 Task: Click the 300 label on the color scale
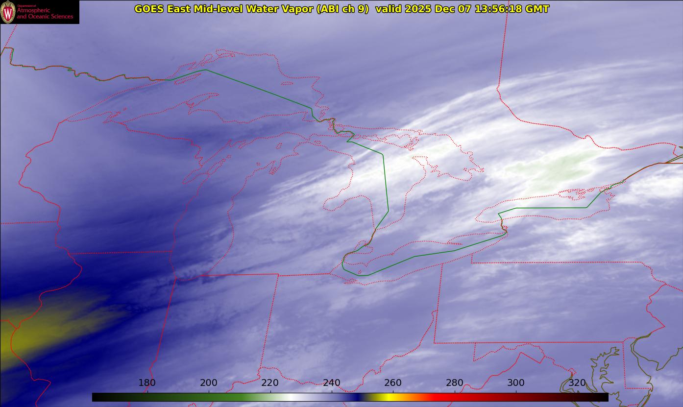pos(516,383)
